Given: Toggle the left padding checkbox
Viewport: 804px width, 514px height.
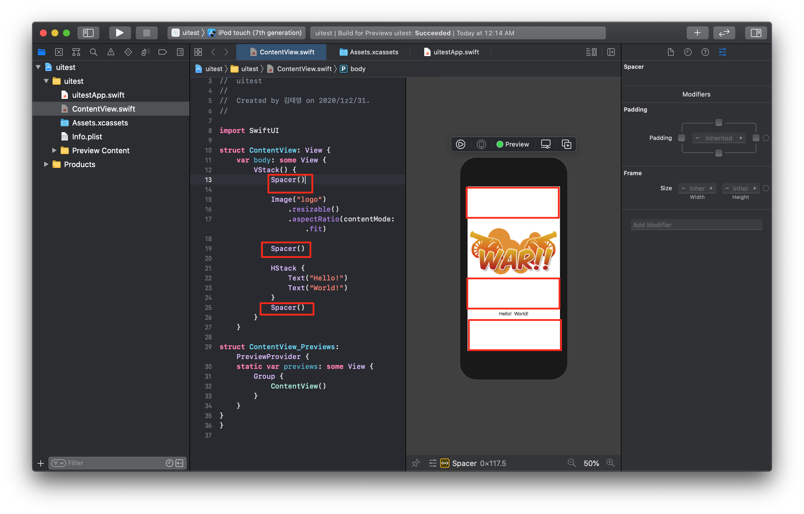Looking at the screenshot, I should [682, 138].
